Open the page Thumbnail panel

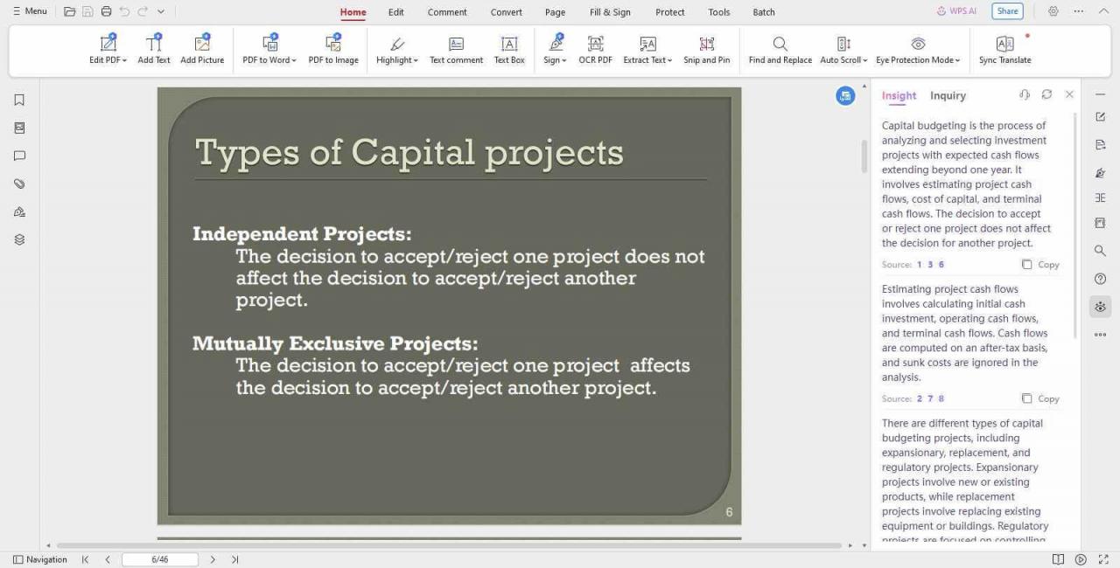[19, 128]
